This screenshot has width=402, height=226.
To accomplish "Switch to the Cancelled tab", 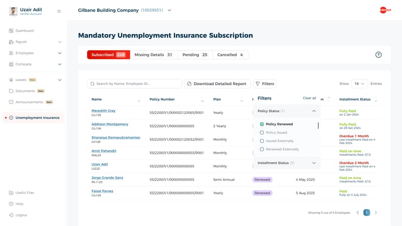I will [x=230, y=55].
